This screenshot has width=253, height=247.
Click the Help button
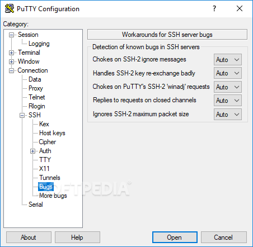pyautogui.click(x=77, y=237)
